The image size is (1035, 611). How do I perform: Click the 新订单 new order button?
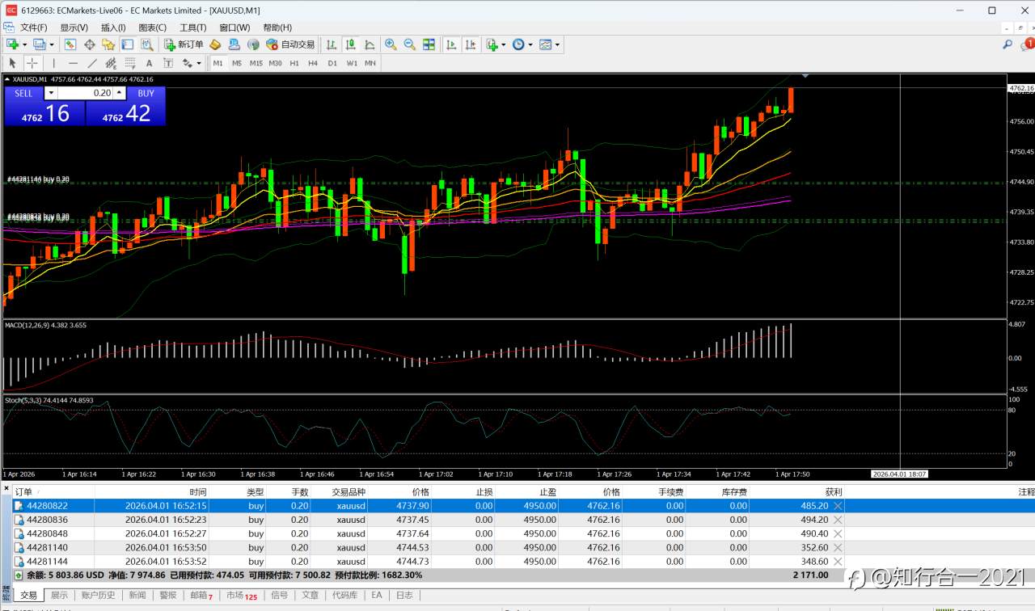coord(184,44)
